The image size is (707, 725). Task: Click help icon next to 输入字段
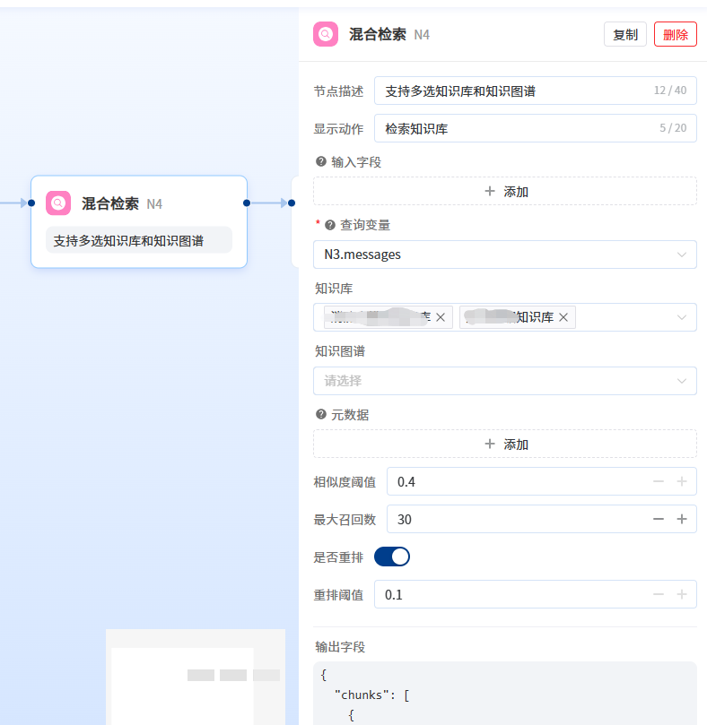(320, 162)
